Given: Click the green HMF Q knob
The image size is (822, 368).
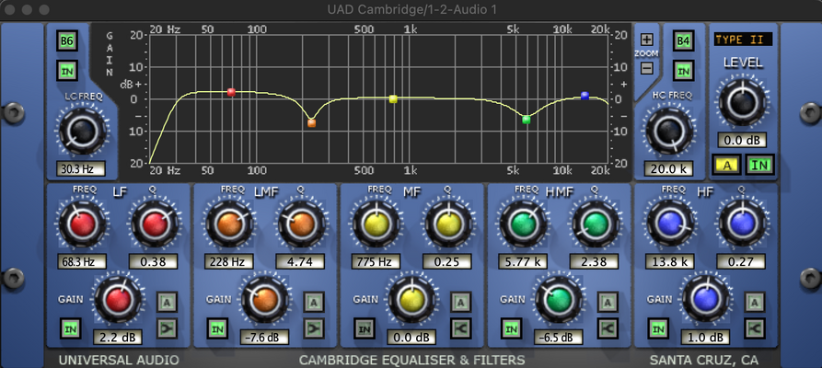Looking at the screenshot, I should (x=595, y=224).
